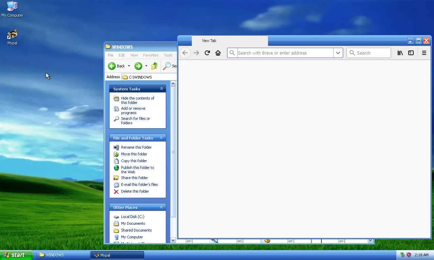The height and width of the screenshot is (260, 434).
Task: Open the Forward button history dropdown in Explorer
Action: click(x=146, y=66)
